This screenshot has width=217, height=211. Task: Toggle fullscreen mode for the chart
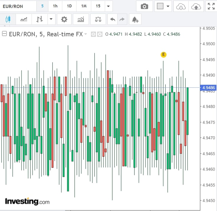(211, 6)
